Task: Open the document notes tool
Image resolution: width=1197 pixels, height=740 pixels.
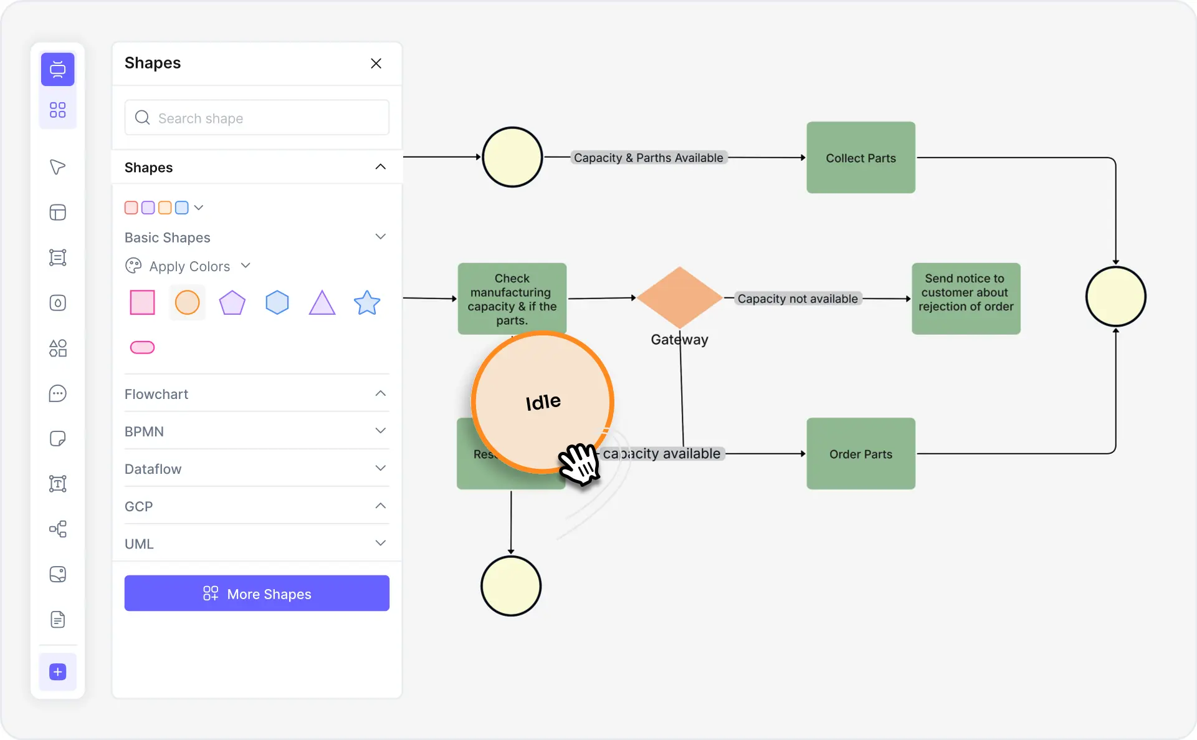Action: pyautogui.click(x=58, y=619)
